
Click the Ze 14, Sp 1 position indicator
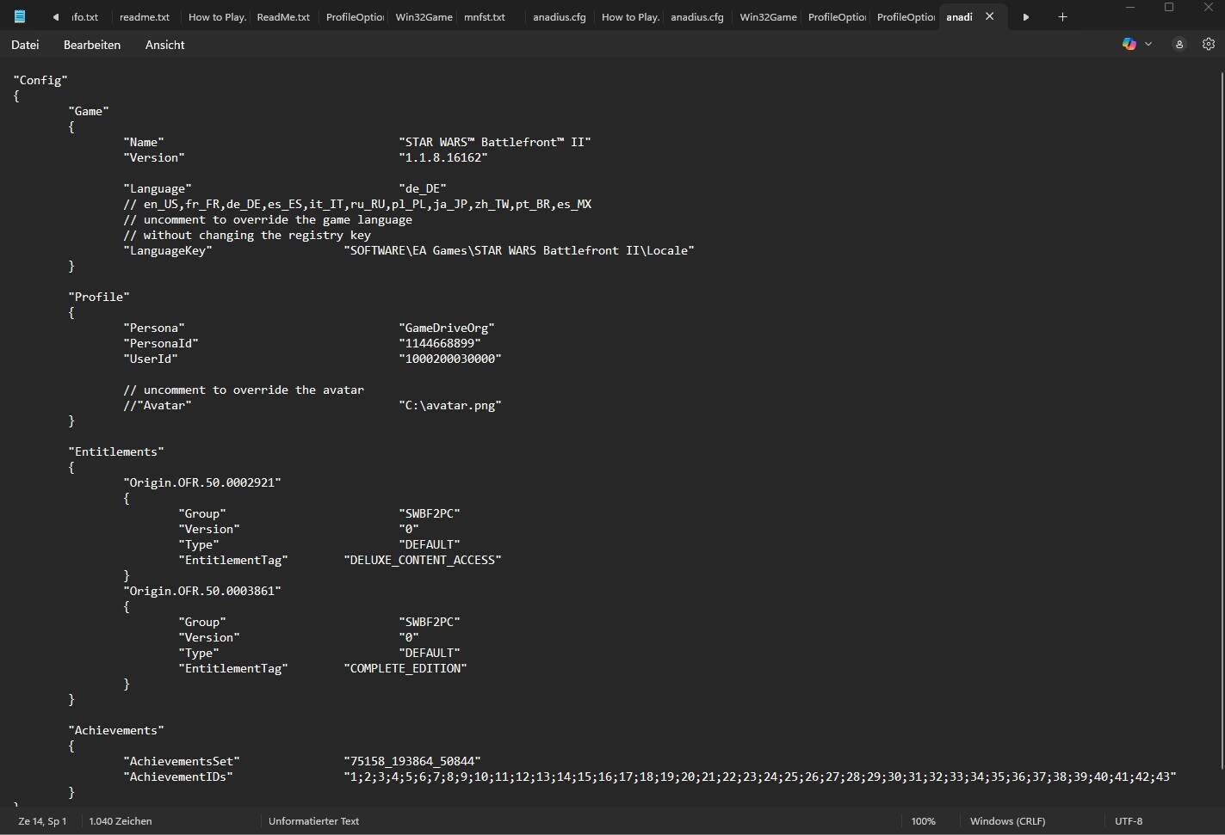pos(42,821)
